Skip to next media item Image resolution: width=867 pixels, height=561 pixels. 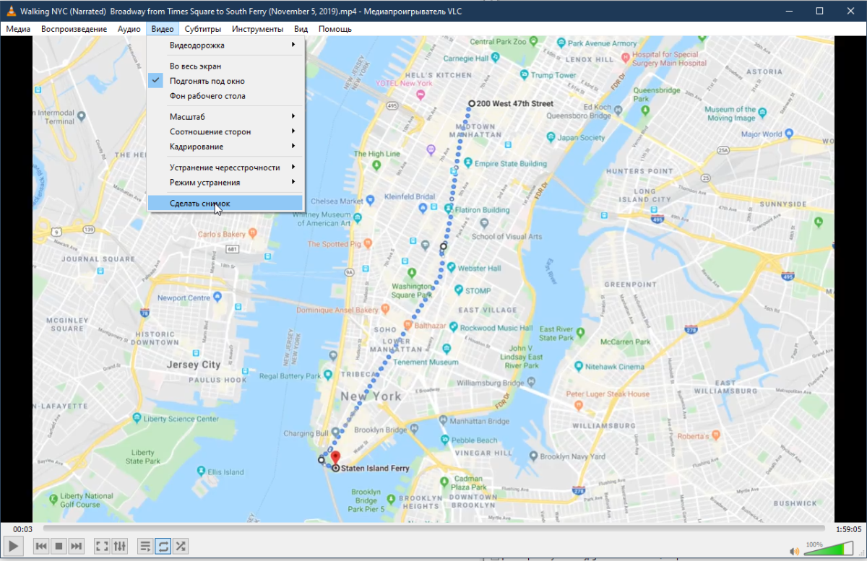coord(77,546)
